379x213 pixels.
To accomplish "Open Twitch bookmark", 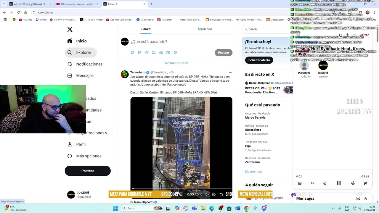I will point(41,20).
